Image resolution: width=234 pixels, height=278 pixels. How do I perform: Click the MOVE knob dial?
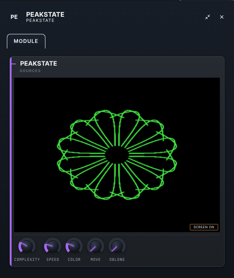[96, 246]
